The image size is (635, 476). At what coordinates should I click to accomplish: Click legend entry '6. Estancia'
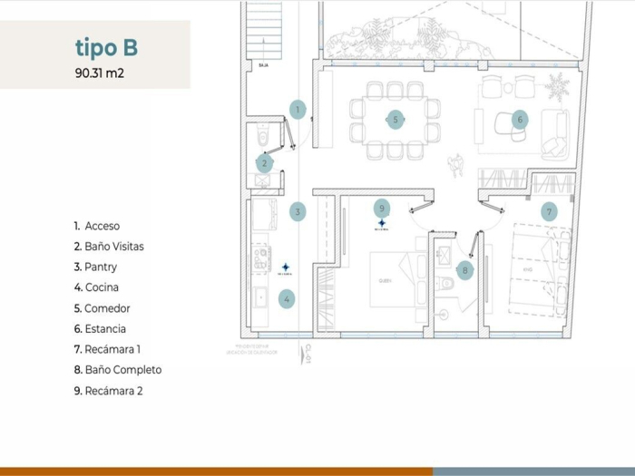tap(100, 328)
